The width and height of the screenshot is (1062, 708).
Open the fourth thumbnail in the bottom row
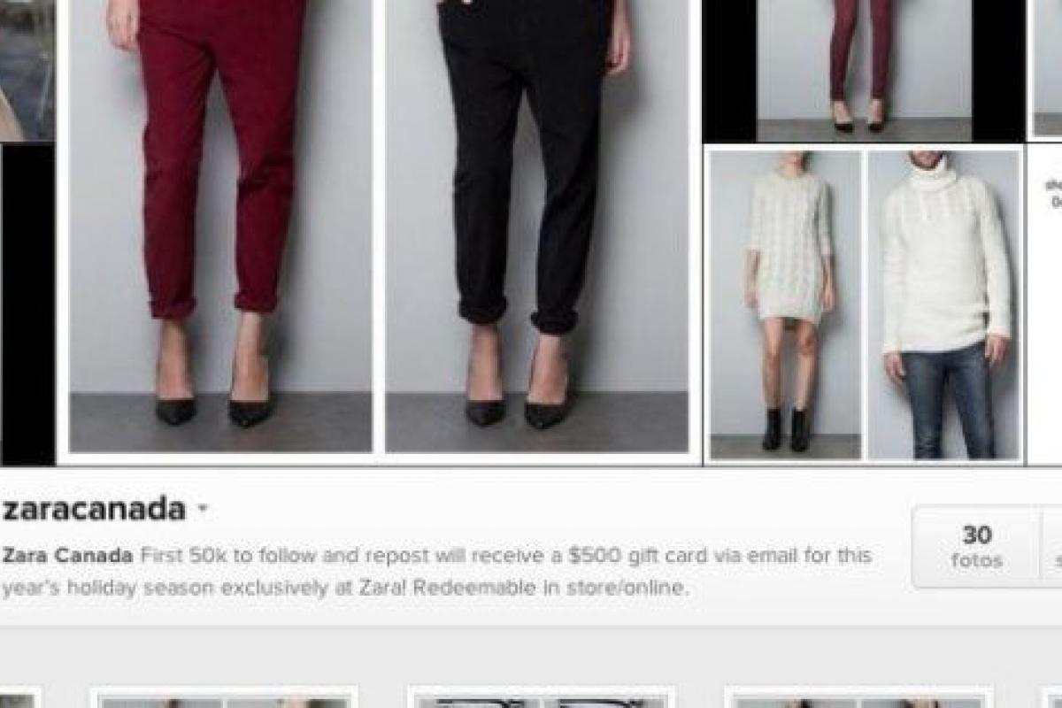pyautogui.click(x=858, y=698)
